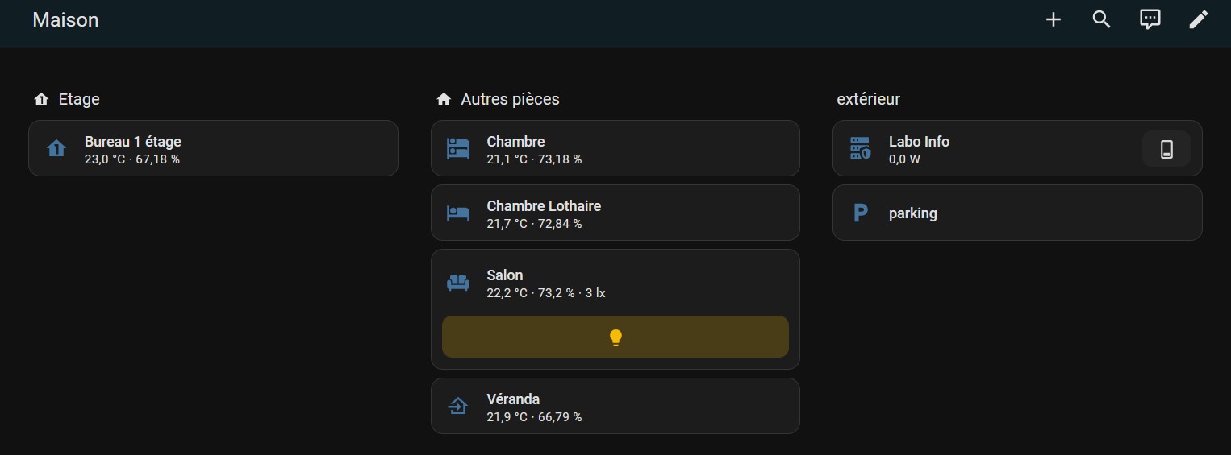Screen dimensions: 1231x455
Task: Select the extérieur section heading
Action: [x=868, y=99]
